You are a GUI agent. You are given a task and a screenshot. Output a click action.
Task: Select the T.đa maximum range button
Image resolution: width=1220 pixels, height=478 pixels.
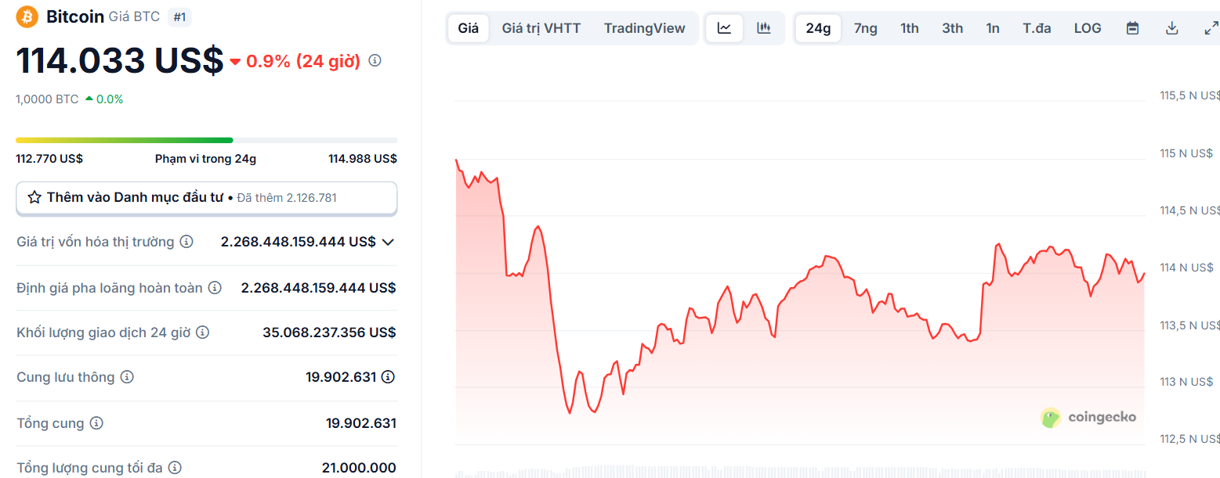[x=1037, y=28]
